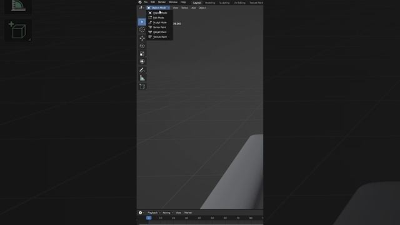
Task: Choose Weight Paint from the mode list
Action: 160,32
